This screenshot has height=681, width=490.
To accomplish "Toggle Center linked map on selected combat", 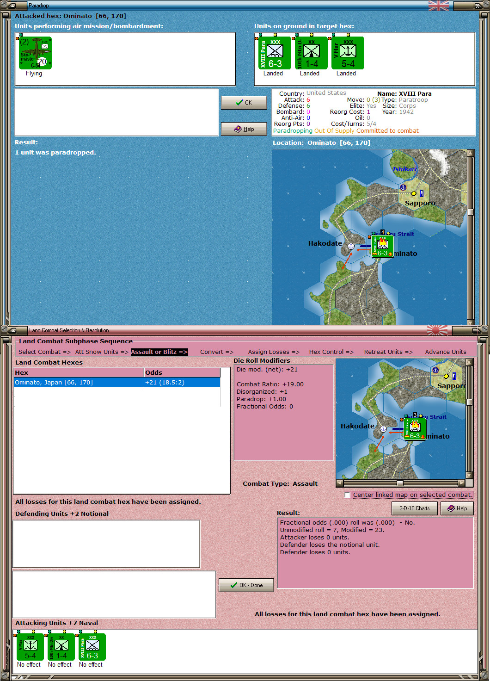I will [x=348, y=495].
